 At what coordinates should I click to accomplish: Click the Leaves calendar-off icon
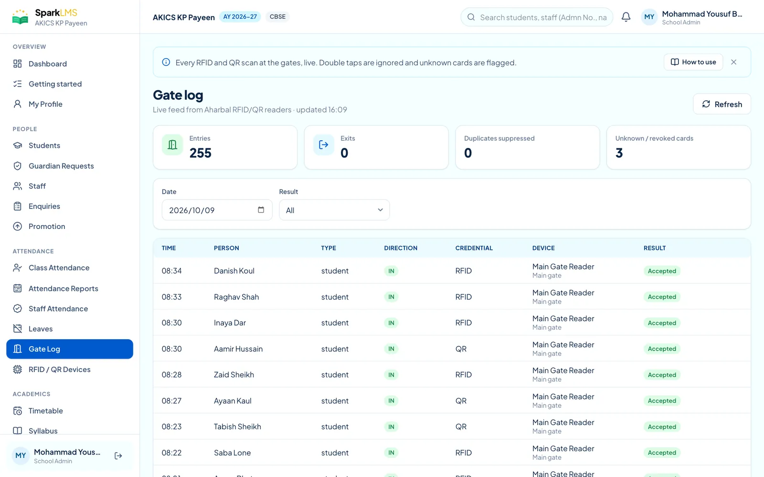point(18,329)
